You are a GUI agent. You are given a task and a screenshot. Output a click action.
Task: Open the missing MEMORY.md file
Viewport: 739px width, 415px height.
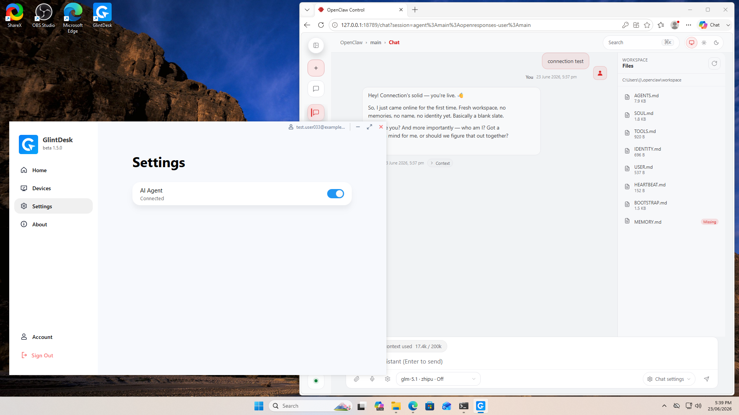(671, 222)
